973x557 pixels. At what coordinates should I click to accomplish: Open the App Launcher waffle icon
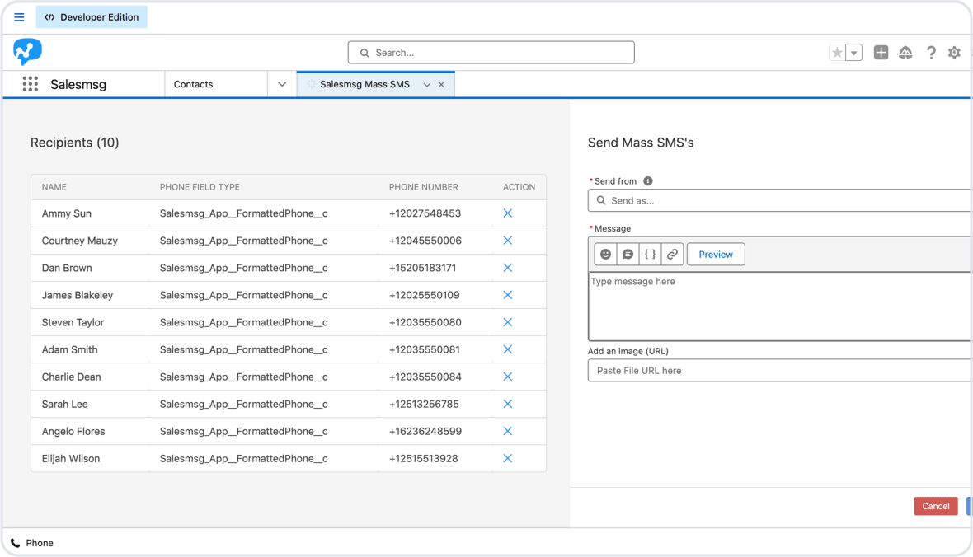click(x=31, y=83)
